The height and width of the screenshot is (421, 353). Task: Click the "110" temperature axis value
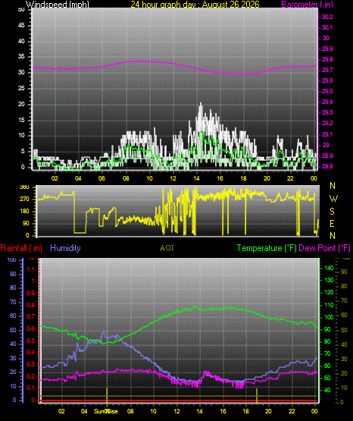pyautogui.click(x=329, y=305)
